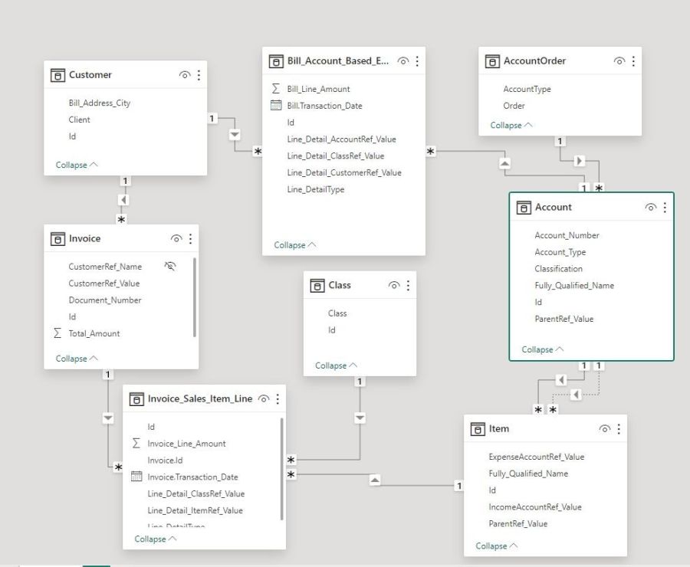Click the Account table icon
The height and width of the screenshot is (567, 690).
point(524,207)
